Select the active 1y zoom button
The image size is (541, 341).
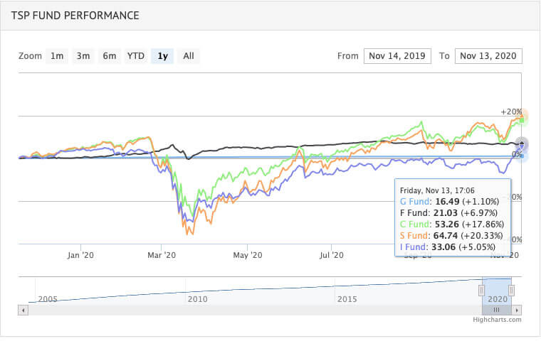[x=163, y=56]
